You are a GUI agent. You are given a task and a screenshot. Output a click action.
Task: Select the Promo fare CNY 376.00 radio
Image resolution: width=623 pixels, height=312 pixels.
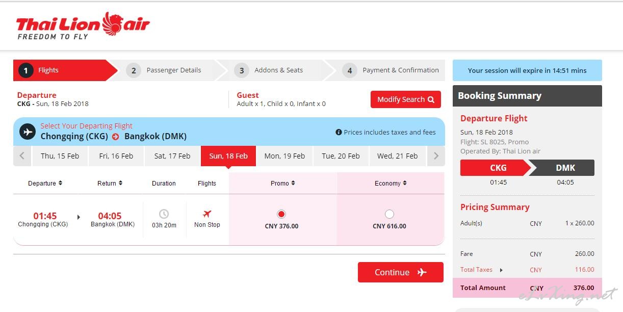(x=281, y=214)
